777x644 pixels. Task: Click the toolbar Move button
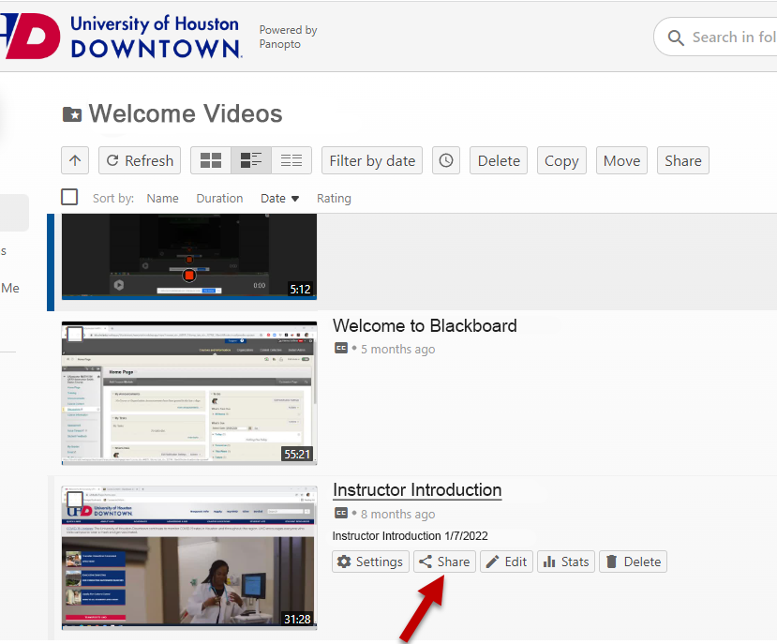click(x=621, y=160)
